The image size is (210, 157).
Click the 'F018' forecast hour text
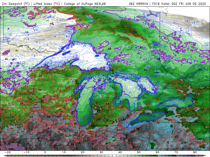(156, 4)
